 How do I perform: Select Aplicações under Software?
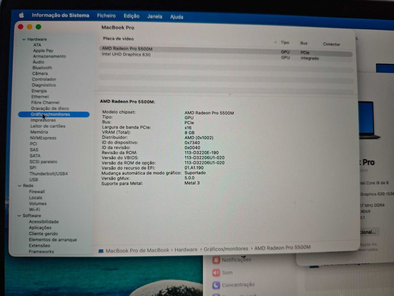pyautogui.click(x=40, y=227)
